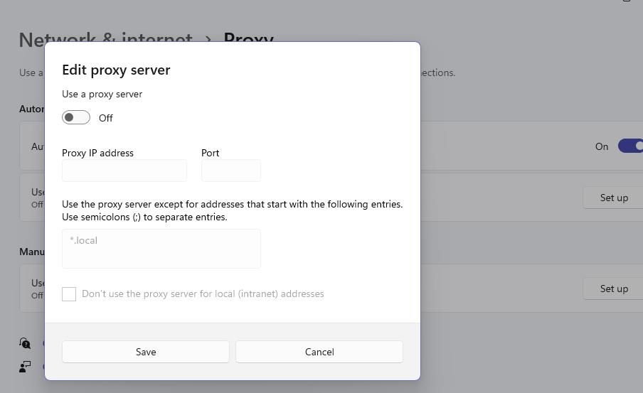Open the Get help icon at bottom left

(x=25, y=343)
